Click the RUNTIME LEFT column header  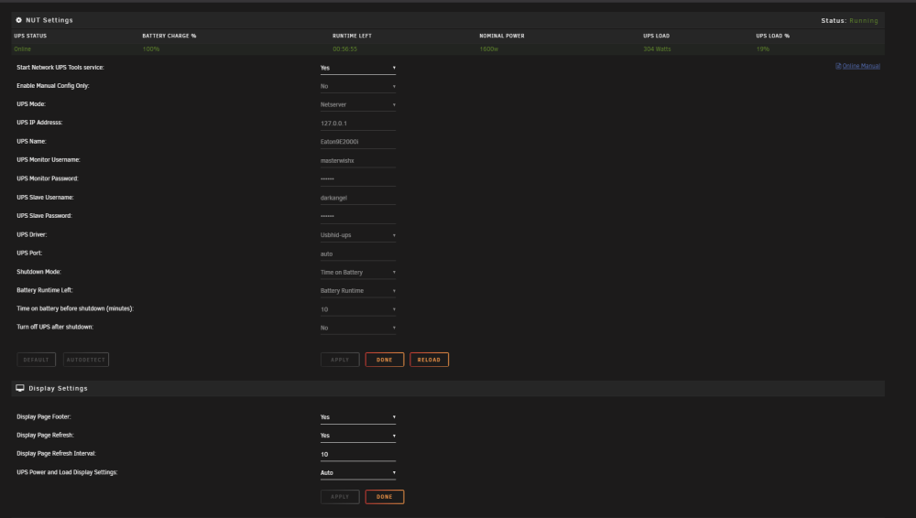[x=353, y=36]
